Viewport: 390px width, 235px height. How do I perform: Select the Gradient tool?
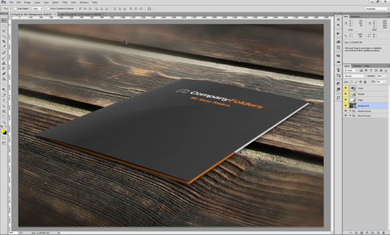coord(4,79)
